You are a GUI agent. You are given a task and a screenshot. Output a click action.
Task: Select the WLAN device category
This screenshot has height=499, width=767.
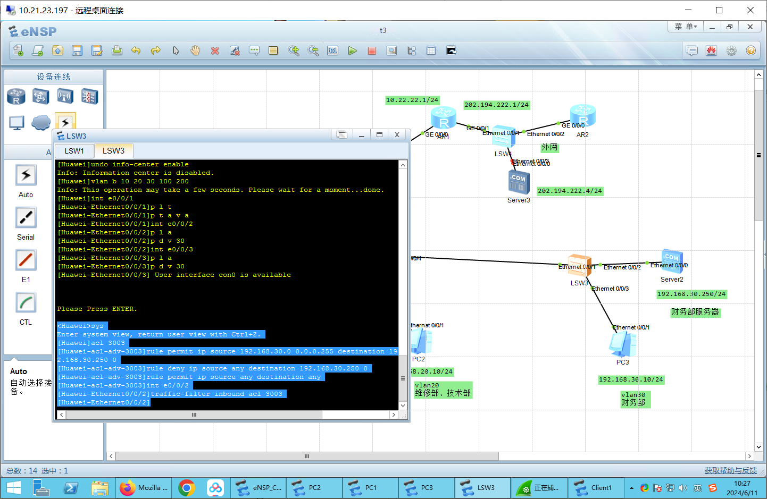65,97
